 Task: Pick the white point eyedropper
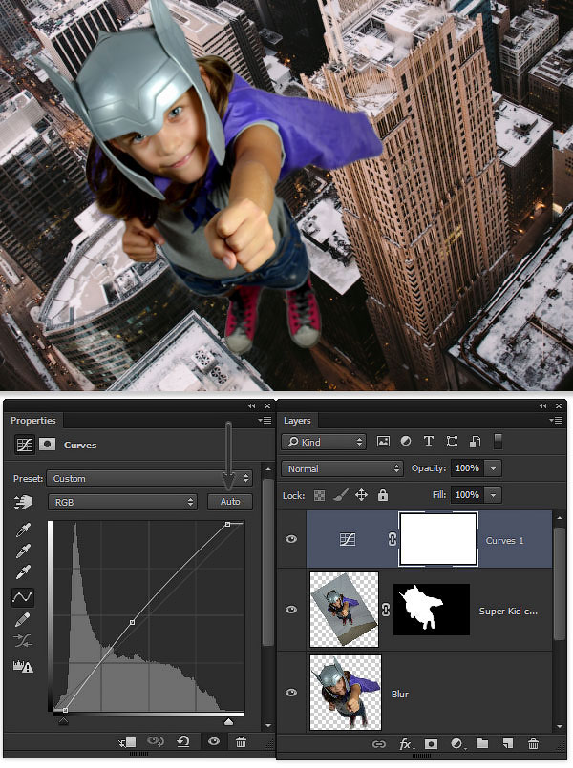[23, 572]
